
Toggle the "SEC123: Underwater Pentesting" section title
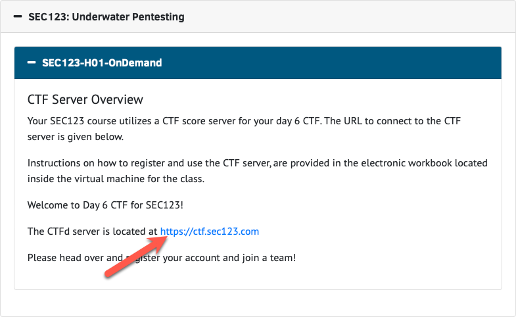click(106, 17)
